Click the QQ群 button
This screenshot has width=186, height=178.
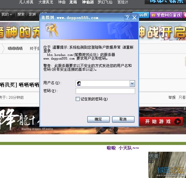tap(143, 15)
